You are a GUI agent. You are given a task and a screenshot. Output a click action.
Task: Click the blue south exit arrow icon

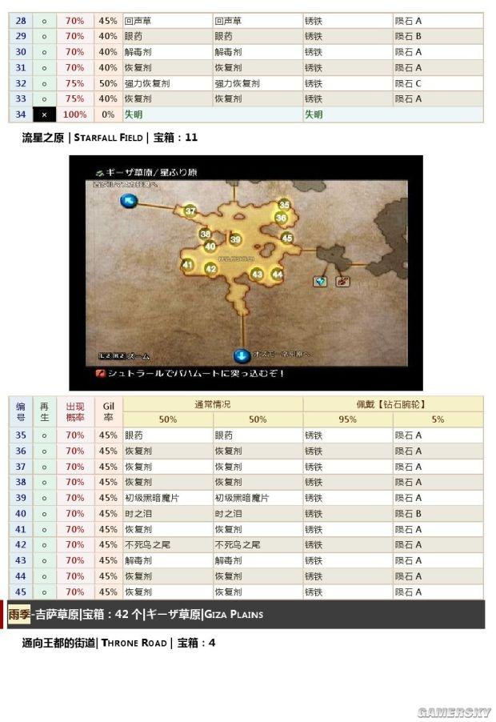coord(242,355)
